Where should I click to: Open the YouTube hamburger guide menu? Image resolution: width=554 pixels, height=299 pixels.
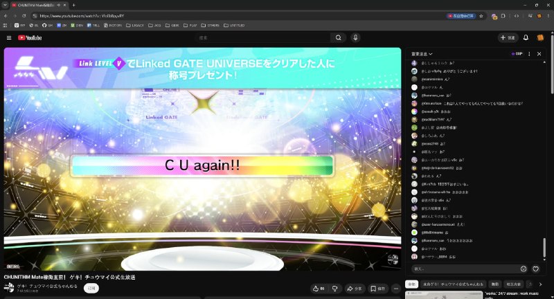9,37
